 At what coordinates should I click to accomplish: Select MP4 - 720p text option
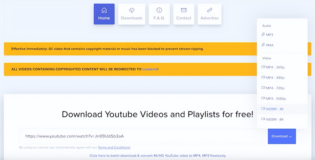(x=275, y=88)
